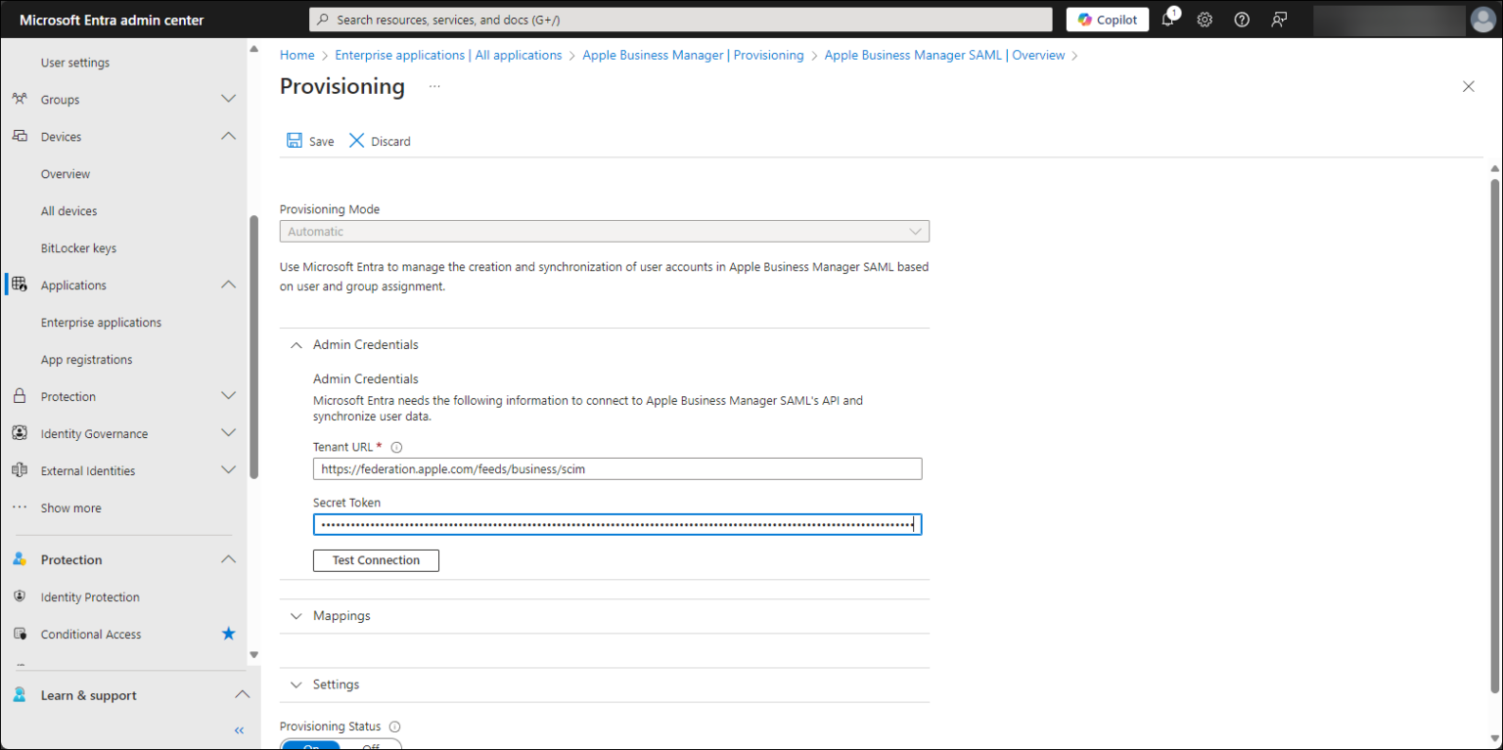1503x750 pixels.
Task: Collapse the Admin Credentials section
Action: (296, 344)
